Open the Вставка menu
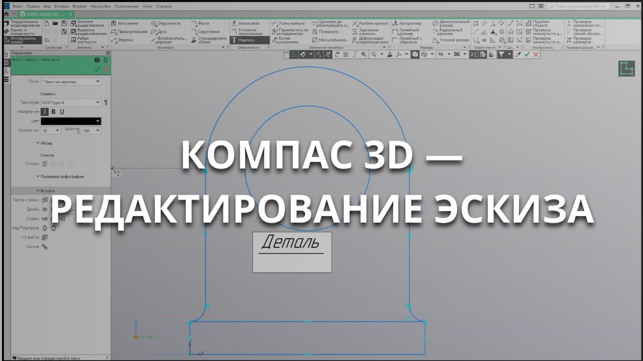This screenshot has height=361, width=643. (62, 6)
